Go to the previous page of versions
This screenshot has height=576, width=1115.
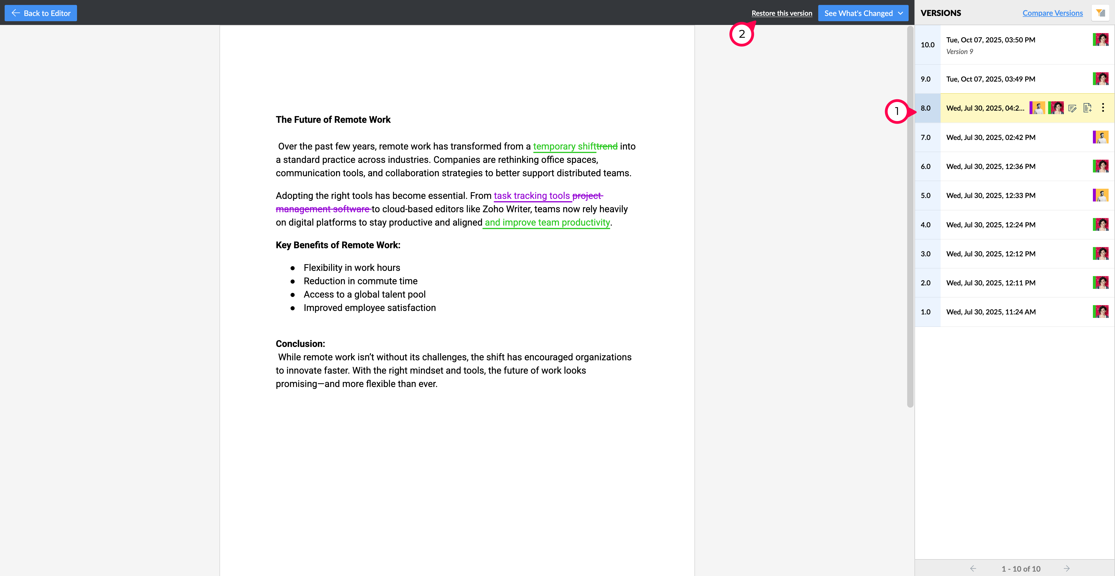click(x=973, y=569)
